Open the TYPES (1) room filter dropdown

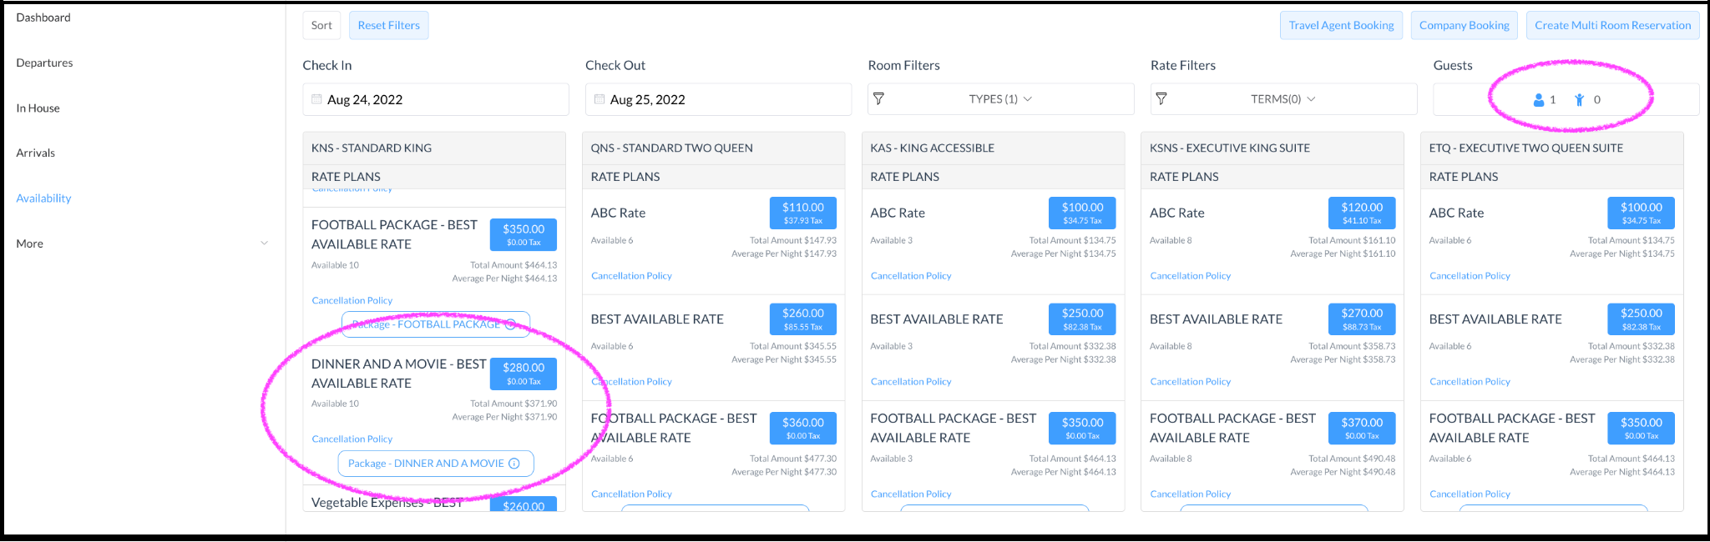(1000, 99)
